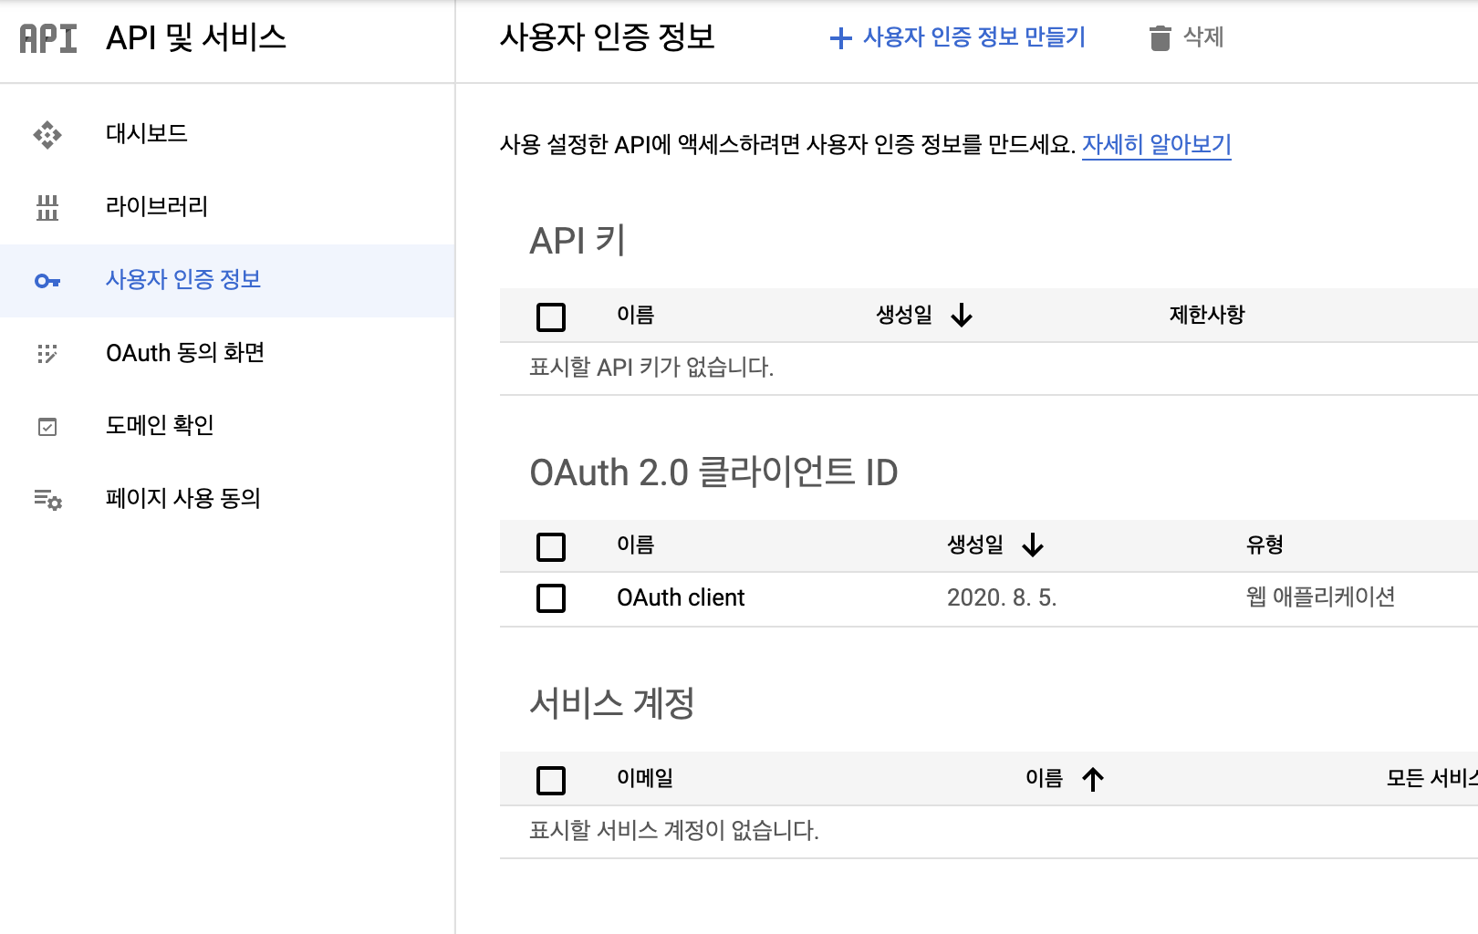This screenshot has height=934, width=1478.
Task: Open 도메인 확인 in the sidebar
Action: [x=227, y=427]
